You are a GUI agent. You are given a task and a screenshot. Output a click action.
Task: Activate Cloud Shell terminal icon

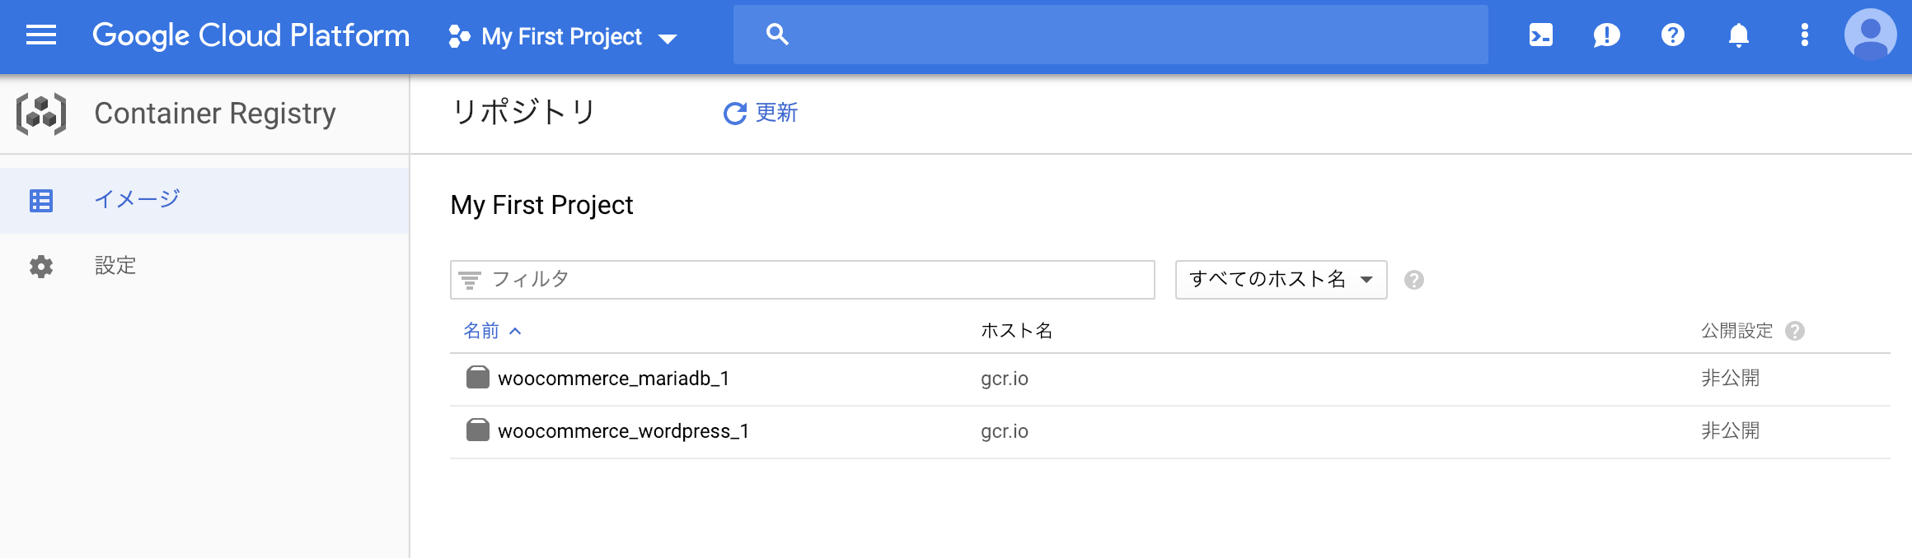(1540, 35)
